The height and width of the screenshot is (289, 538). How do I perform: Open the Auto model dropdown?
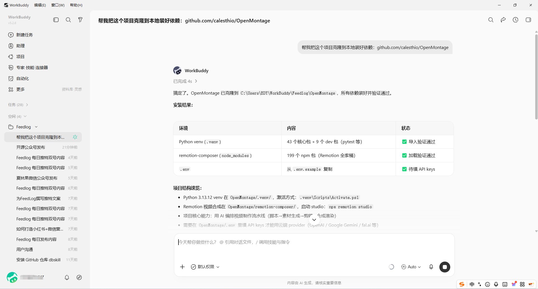(411, 267)
